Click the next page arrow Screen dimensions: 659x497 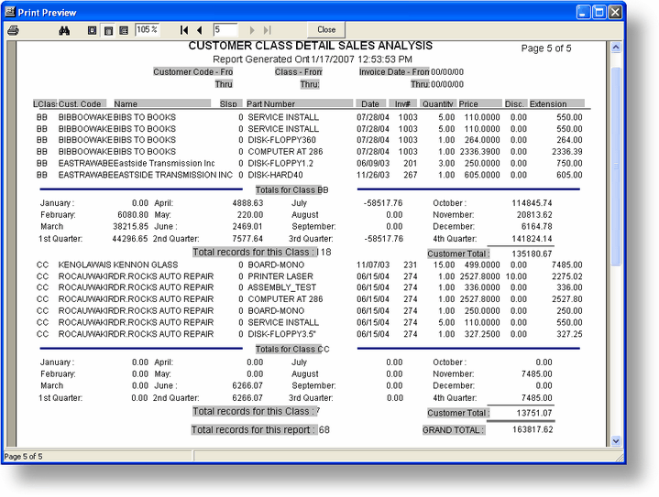click(x=253, y=30)
